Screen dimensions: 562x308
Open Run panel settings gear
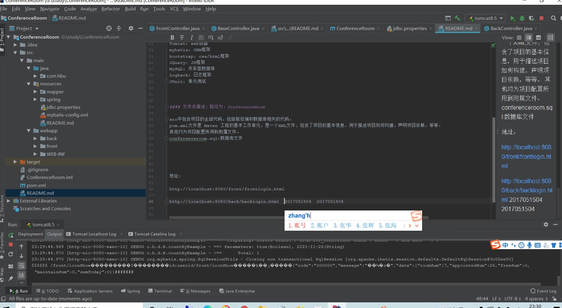pyautogui.click(x=546, y=224)
